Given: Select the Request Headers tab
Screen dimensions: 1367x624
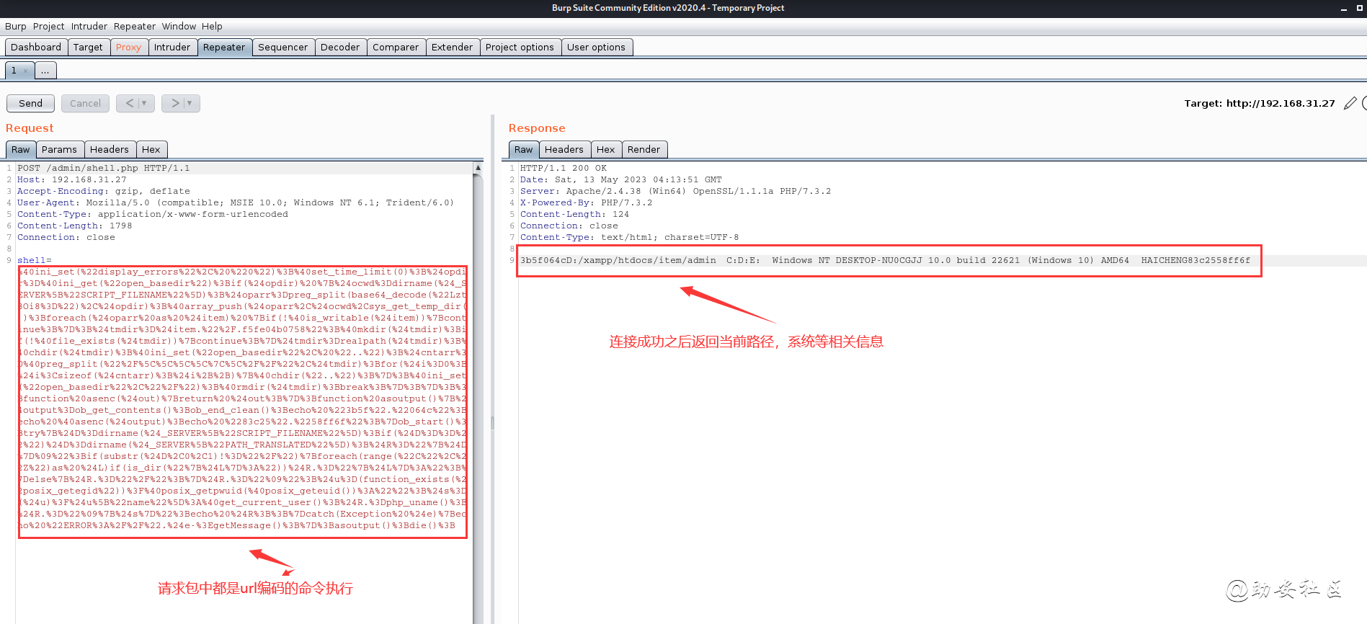Looking at the screenshot, I should tap(110, 150).
